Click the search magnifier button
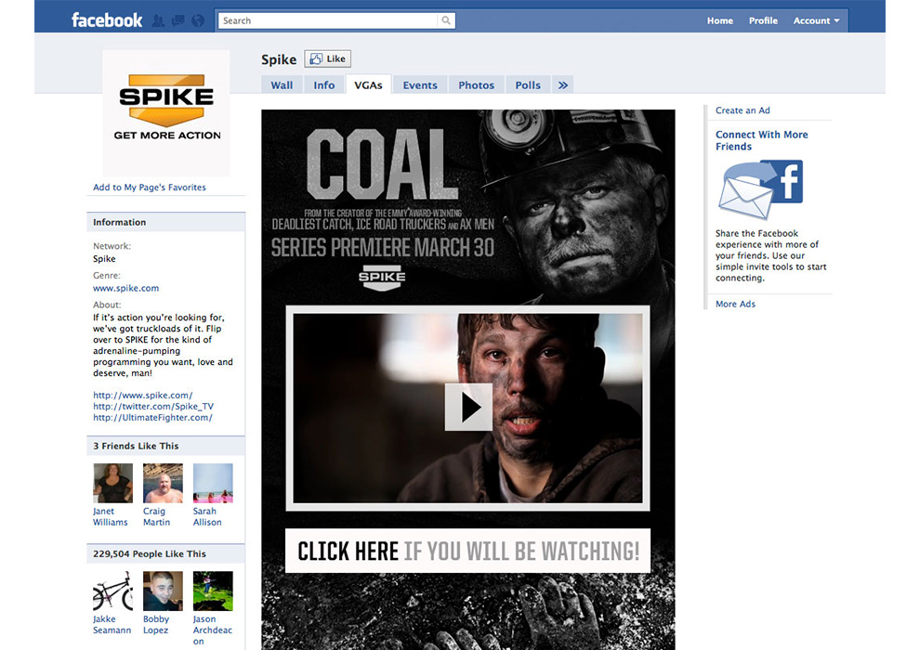This screenshot has height=650, width=920. coord(446,20)
